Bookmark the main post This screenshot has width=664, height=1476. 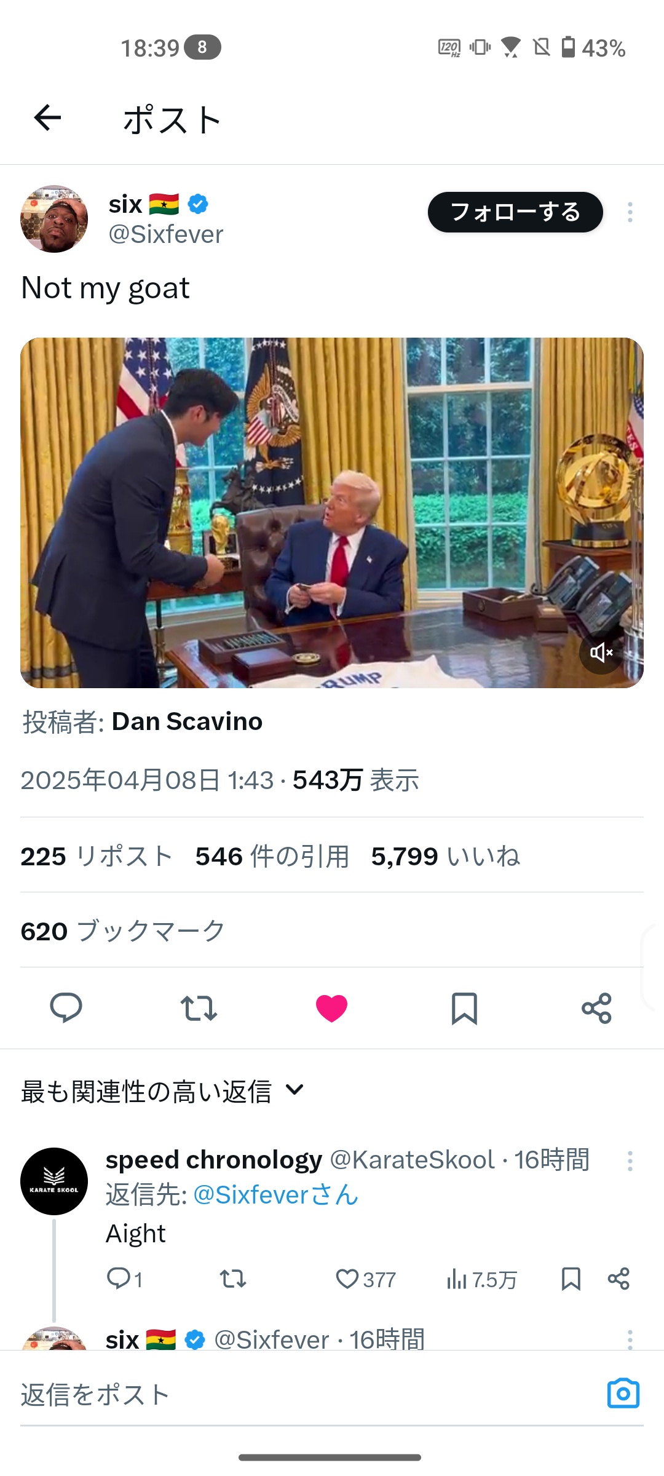(x=464, y=1009)
